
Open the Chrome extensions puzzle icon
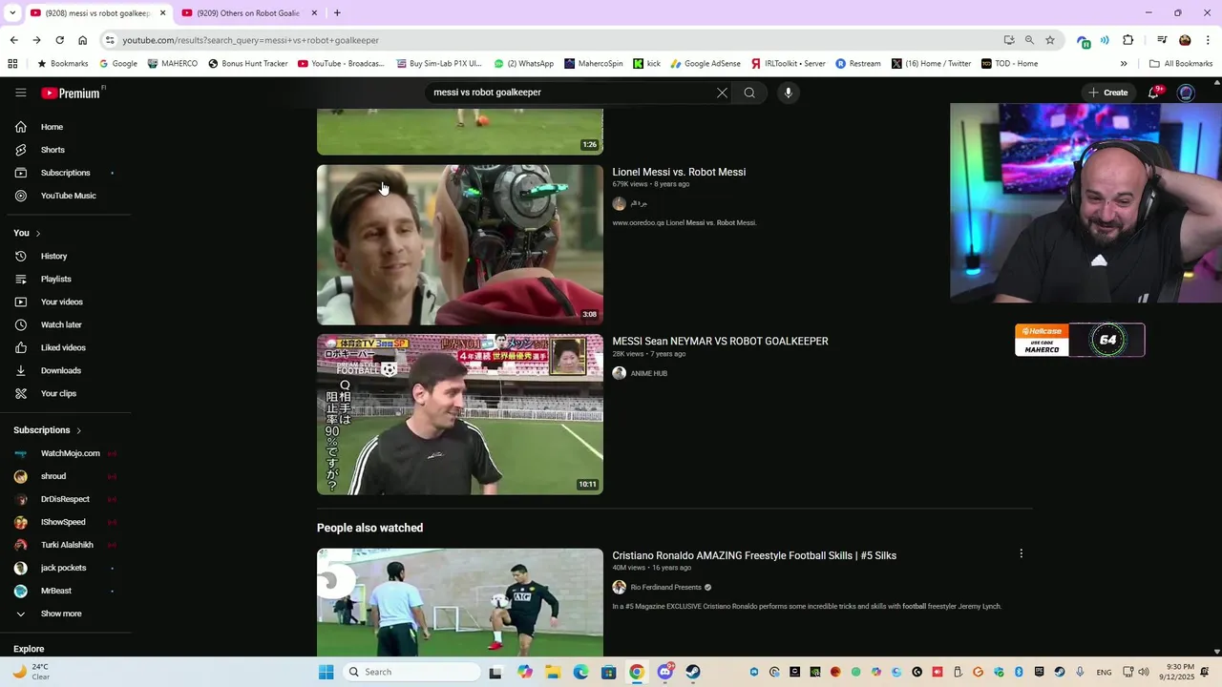tap(1127, 40)
